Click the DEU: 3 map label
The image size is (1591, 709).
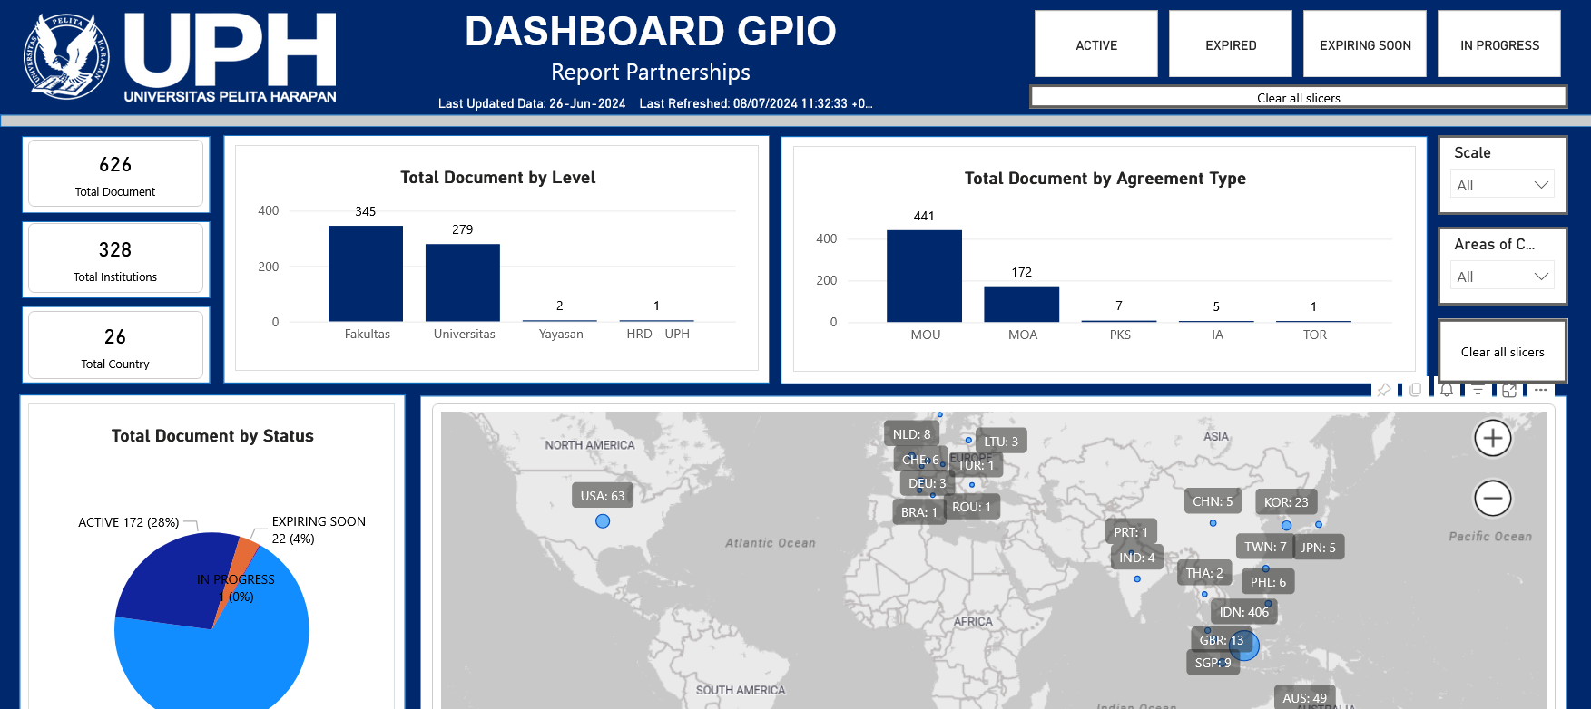pos(927,483)
